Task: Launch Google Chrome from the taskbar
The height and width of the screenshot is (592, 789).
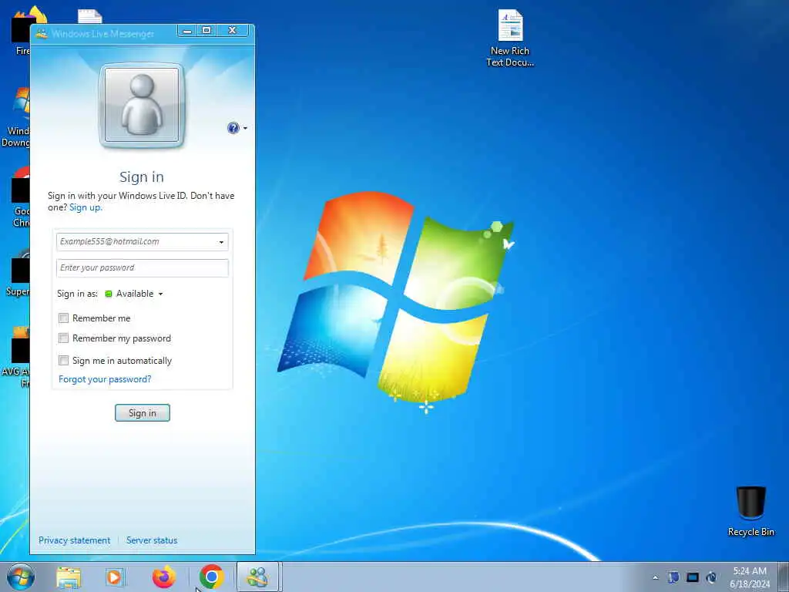Action: click(x=211, y=577)
